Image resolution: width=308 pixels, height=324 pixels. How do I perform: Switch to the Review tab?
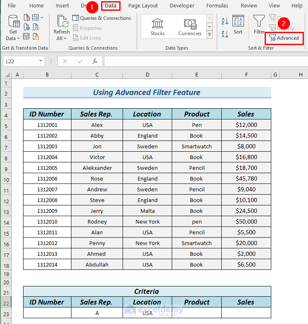pos(249,6)
